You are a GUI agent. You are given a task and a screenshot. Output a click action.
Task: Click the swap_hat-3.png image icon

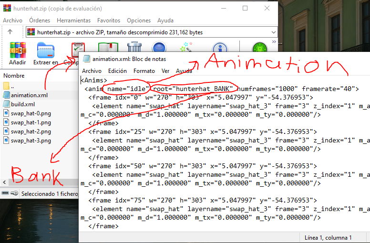pos(7,140)
